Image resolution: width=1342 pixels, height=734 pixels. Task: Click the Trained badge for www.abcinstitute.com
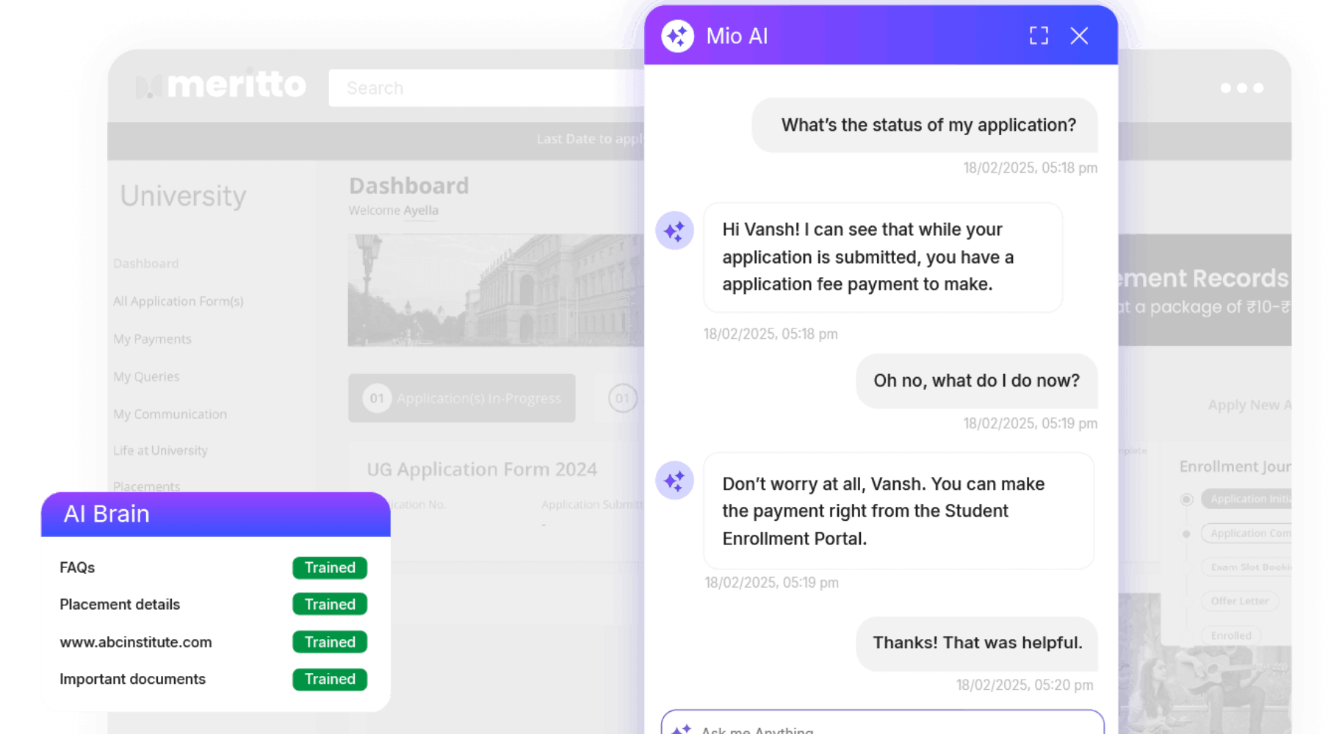coord(330,642)
